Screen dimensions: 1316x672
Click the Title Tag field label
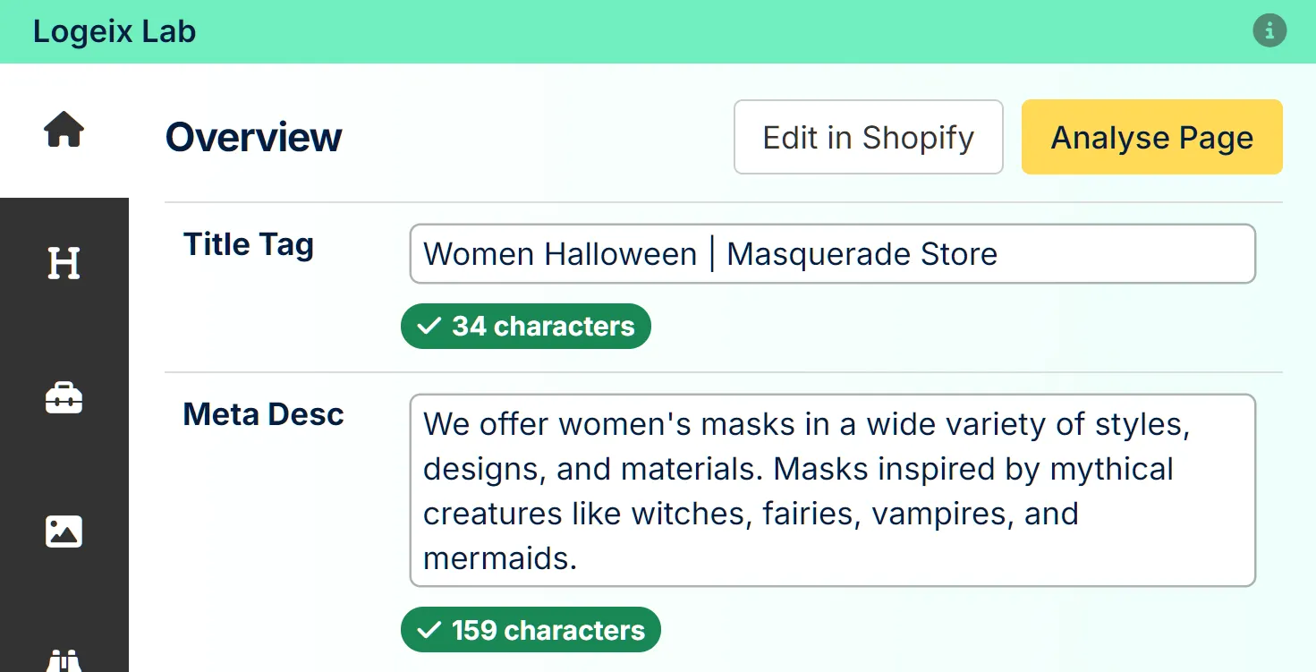pos(248,243)
